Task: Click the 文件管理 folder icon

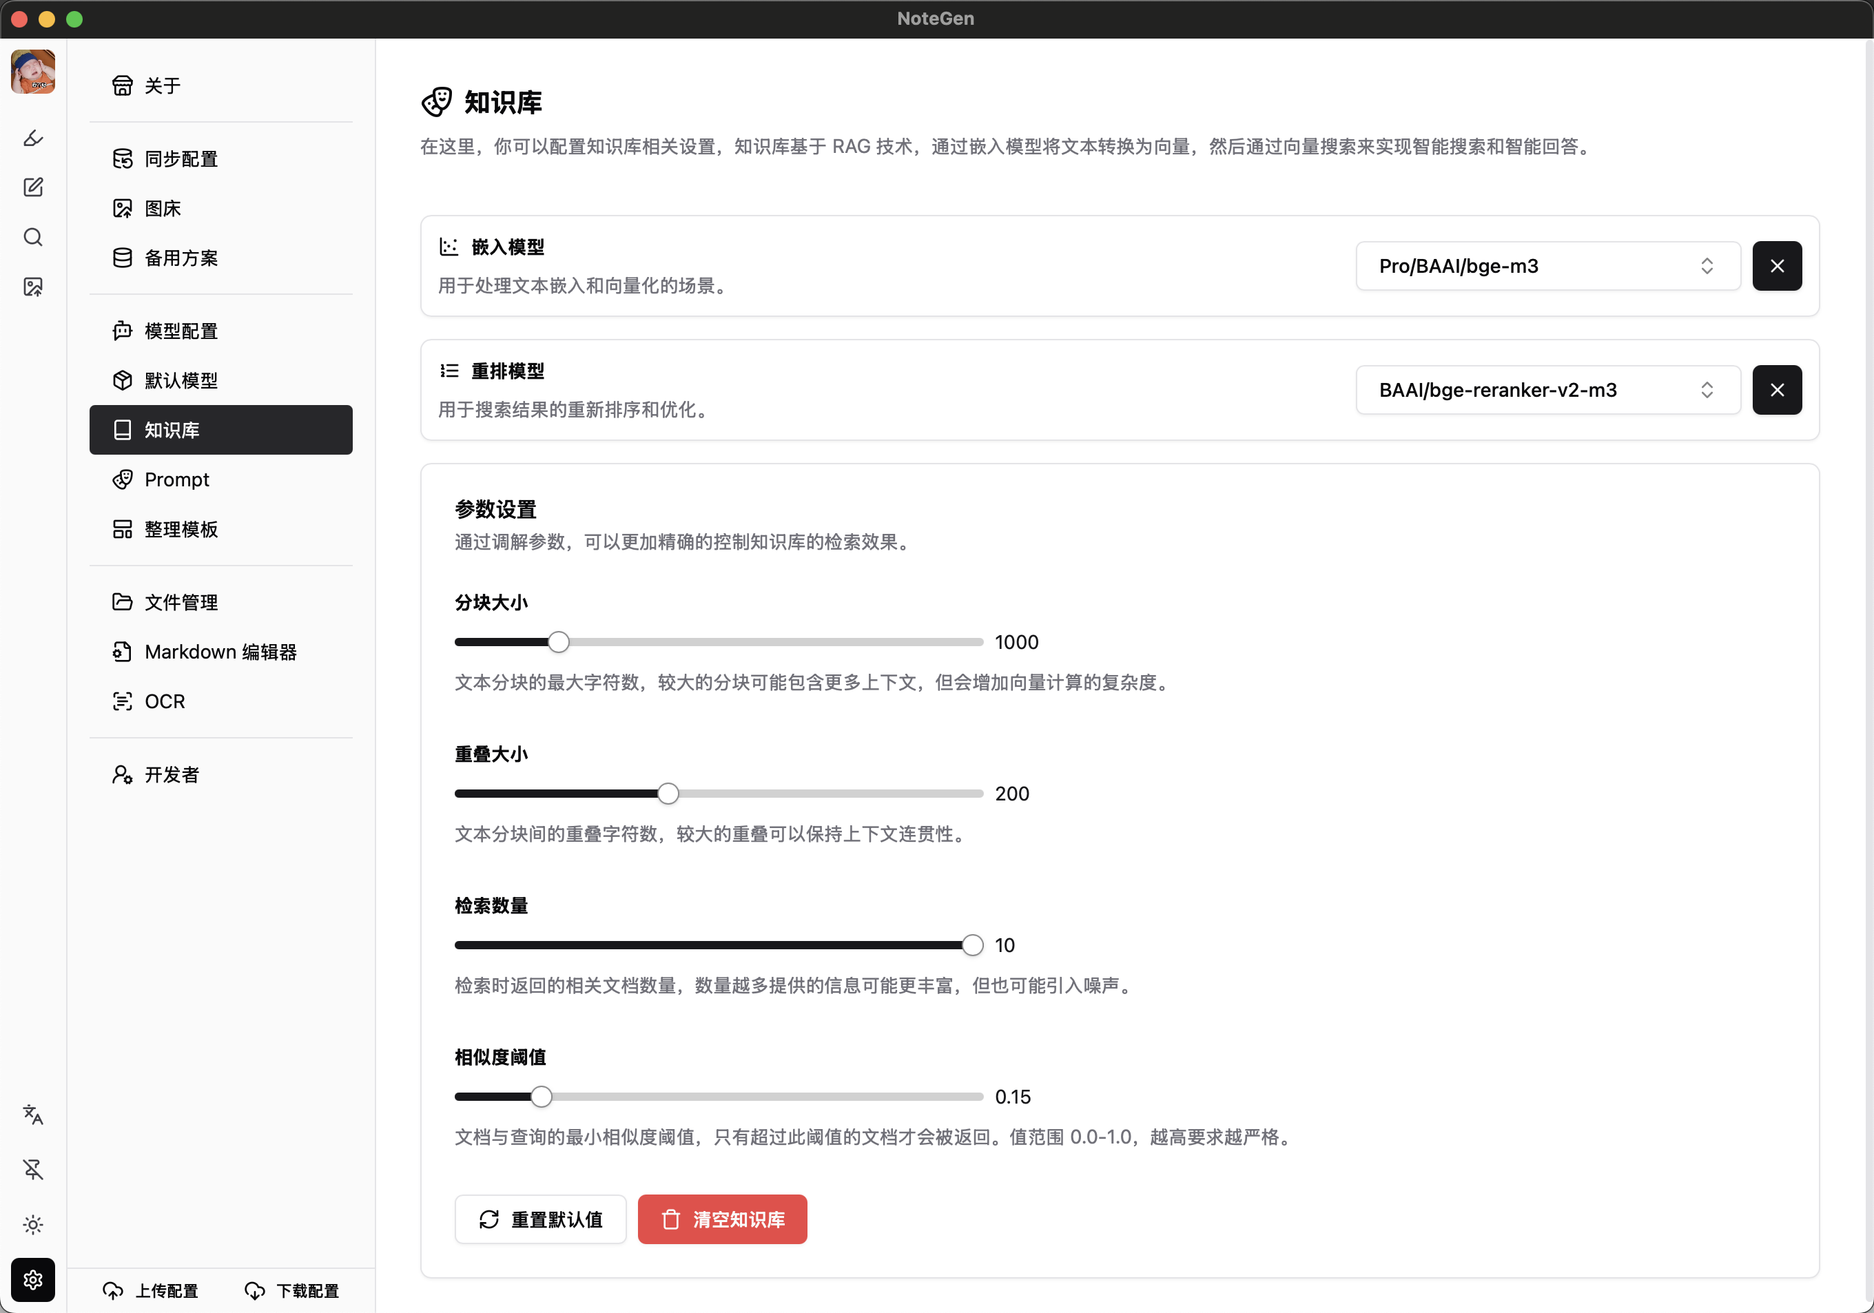Action: (x=123, y=602)
